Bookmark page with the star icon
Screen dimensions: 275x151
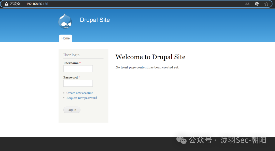pyautogui.click(x=266, y=4)
